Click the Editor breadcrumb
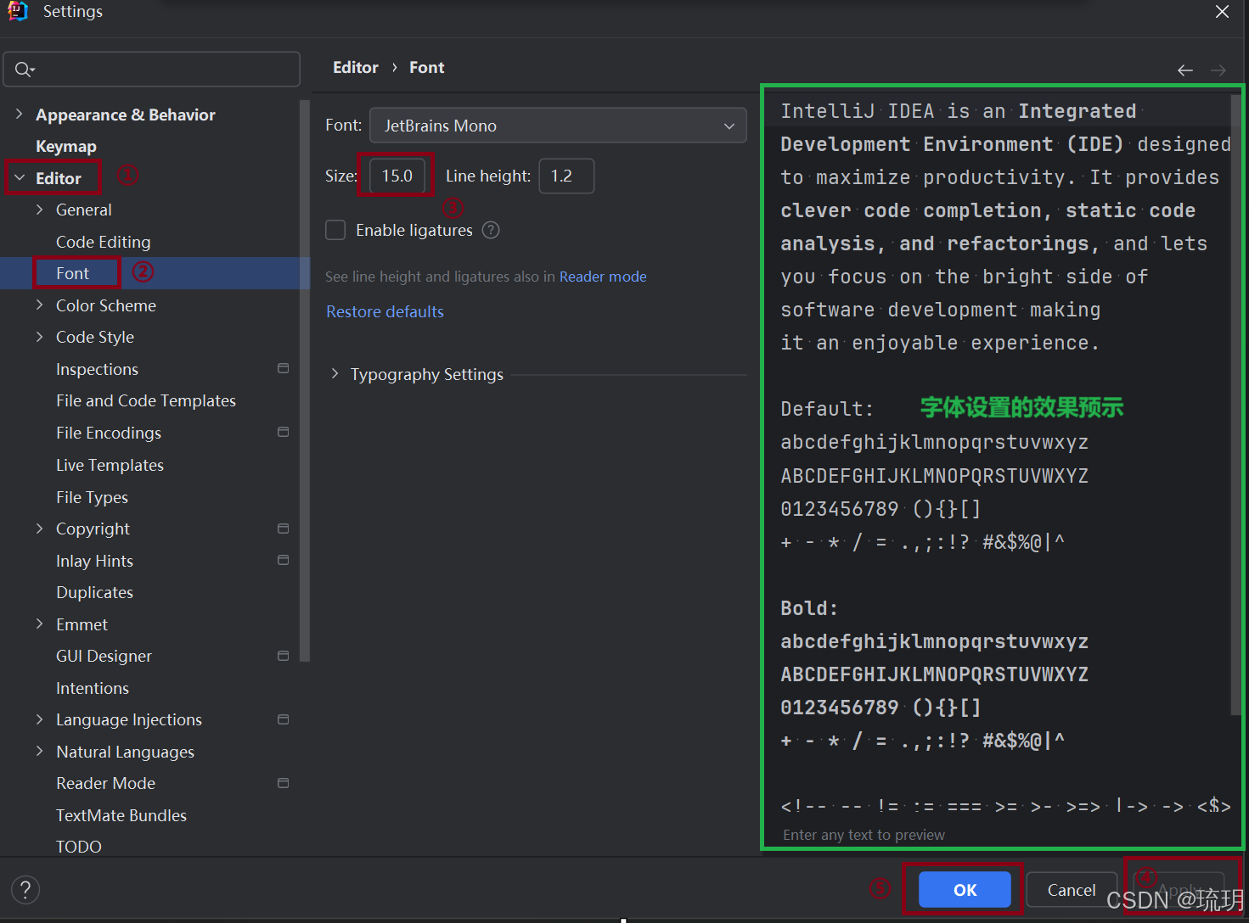 pos(356,67)
